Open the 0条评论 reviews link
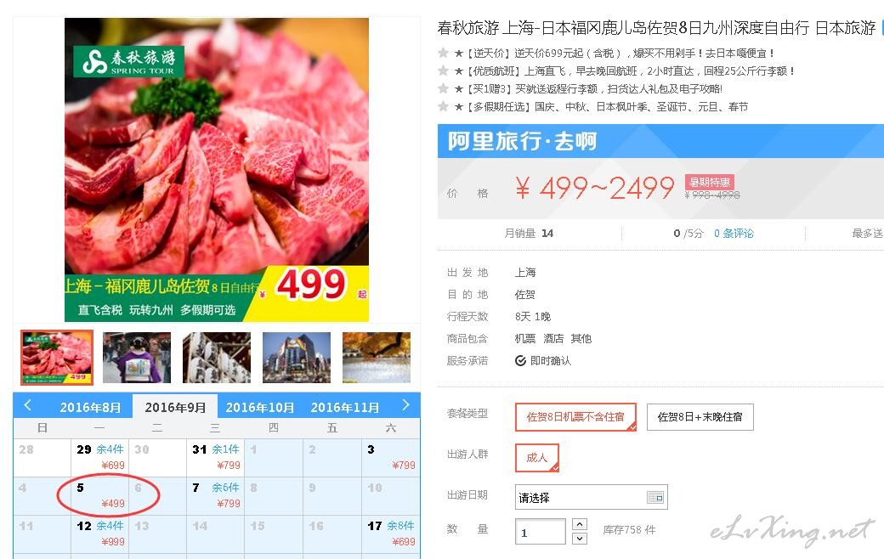Image resolution: width=884 pixels, height=559 pixels. 734,234
